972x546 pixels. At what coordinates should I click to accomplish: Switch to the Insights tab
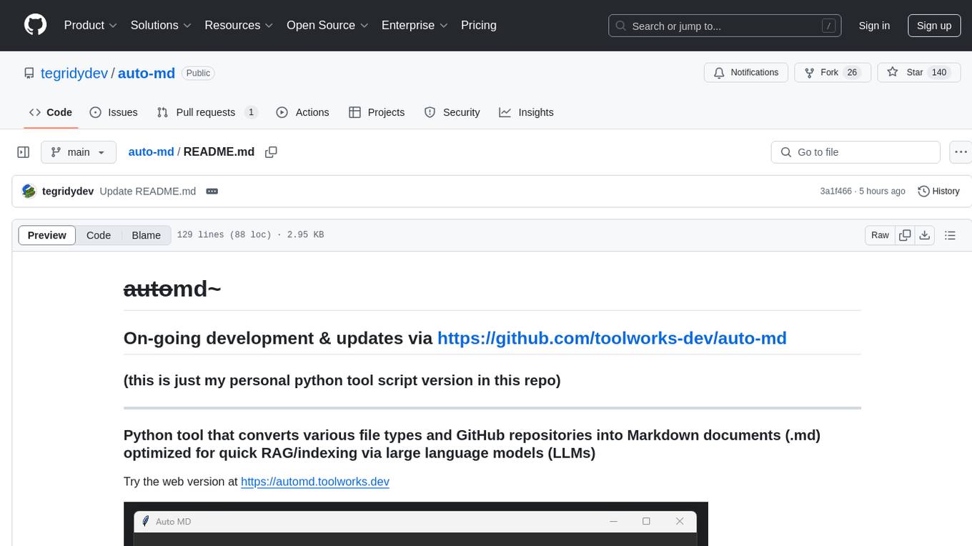point(526,112)
